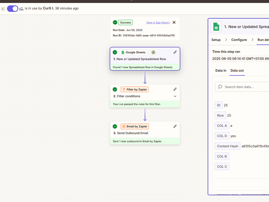
Task: Click green checkmark on Filter step
Action: tap(115, 89)
